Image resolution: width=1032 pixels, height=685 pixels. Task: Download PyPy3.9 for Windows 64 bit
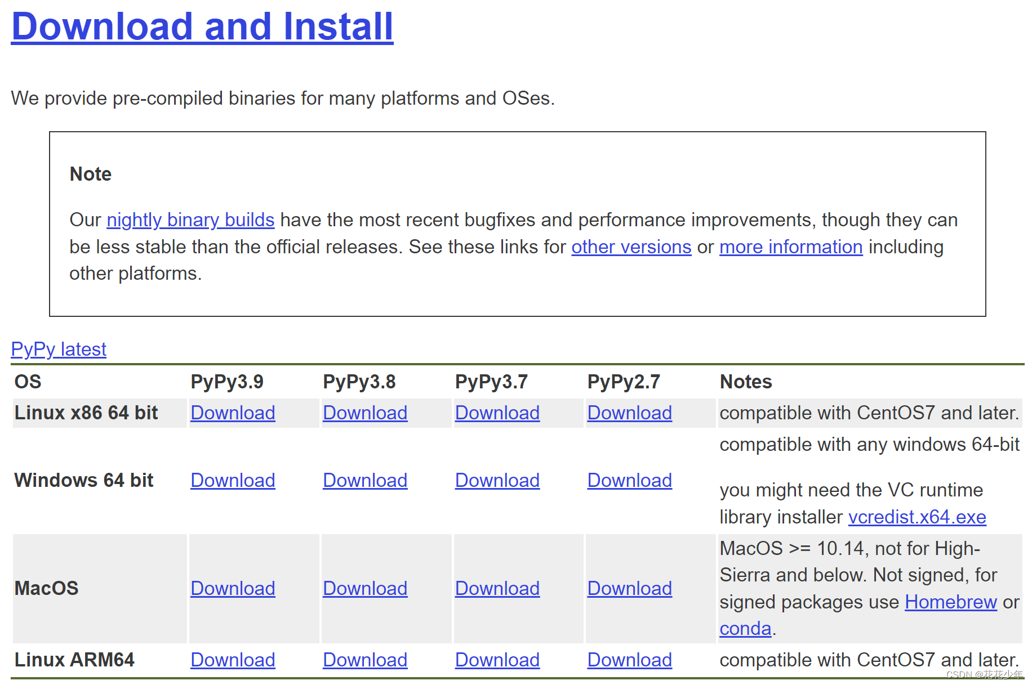[233, 480]
